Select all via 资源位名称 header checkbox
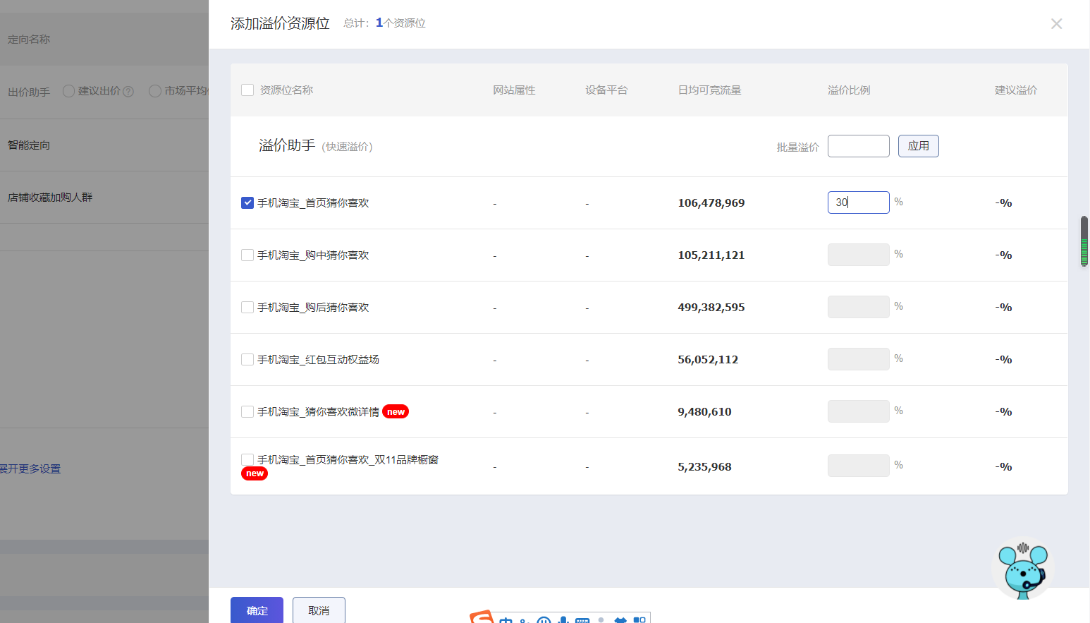1090x623 pixels. tap(247, 90)
